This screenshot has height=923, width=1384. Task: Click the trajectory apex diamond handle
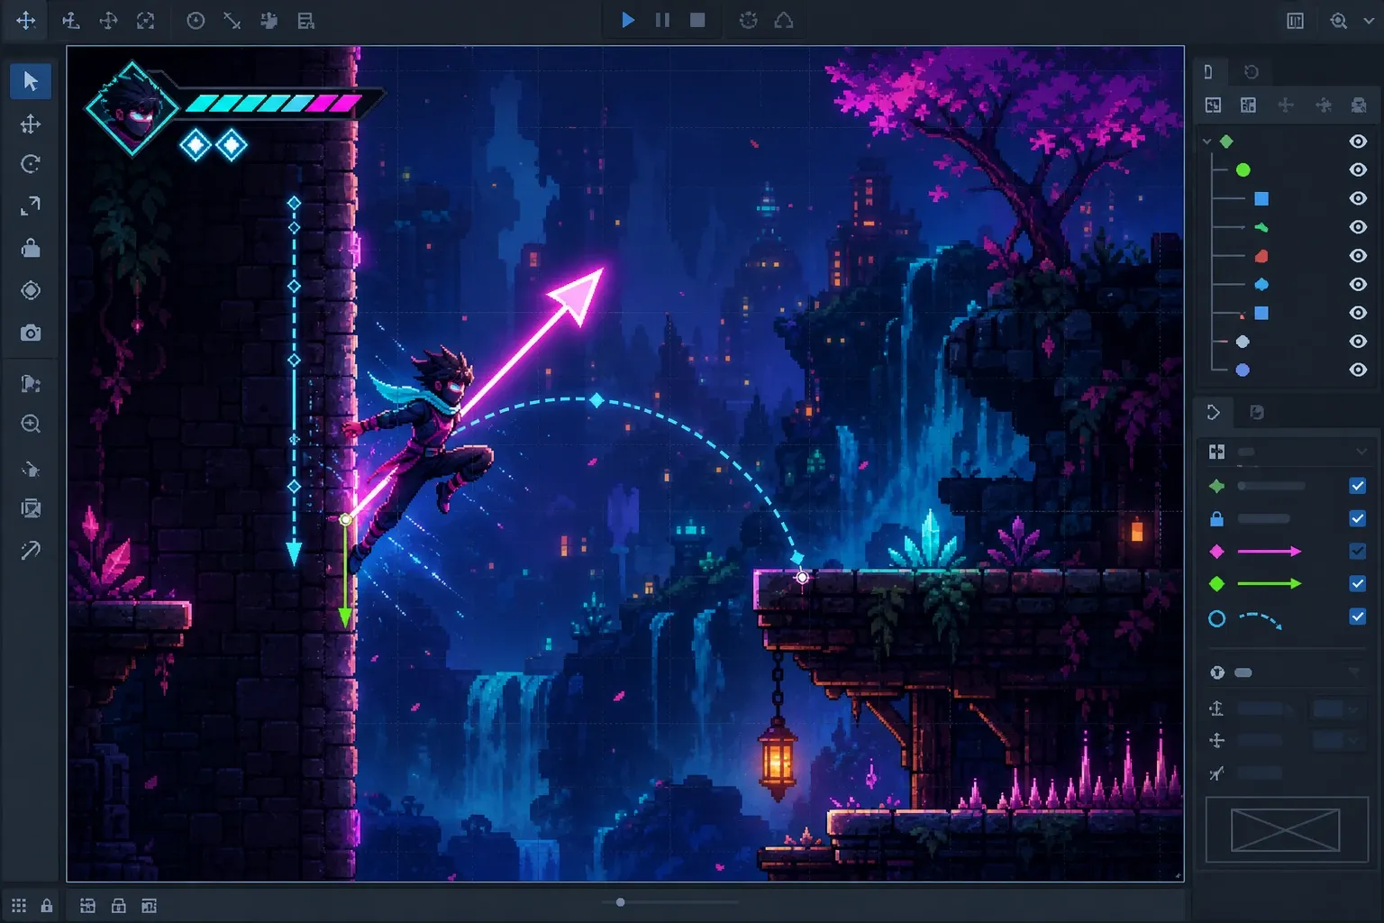(596, 400)
